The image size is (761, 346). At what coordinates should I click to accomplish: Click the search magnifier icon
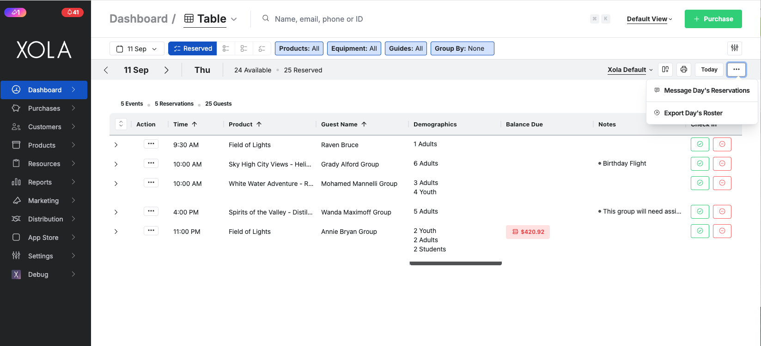(x=266, y=19)
